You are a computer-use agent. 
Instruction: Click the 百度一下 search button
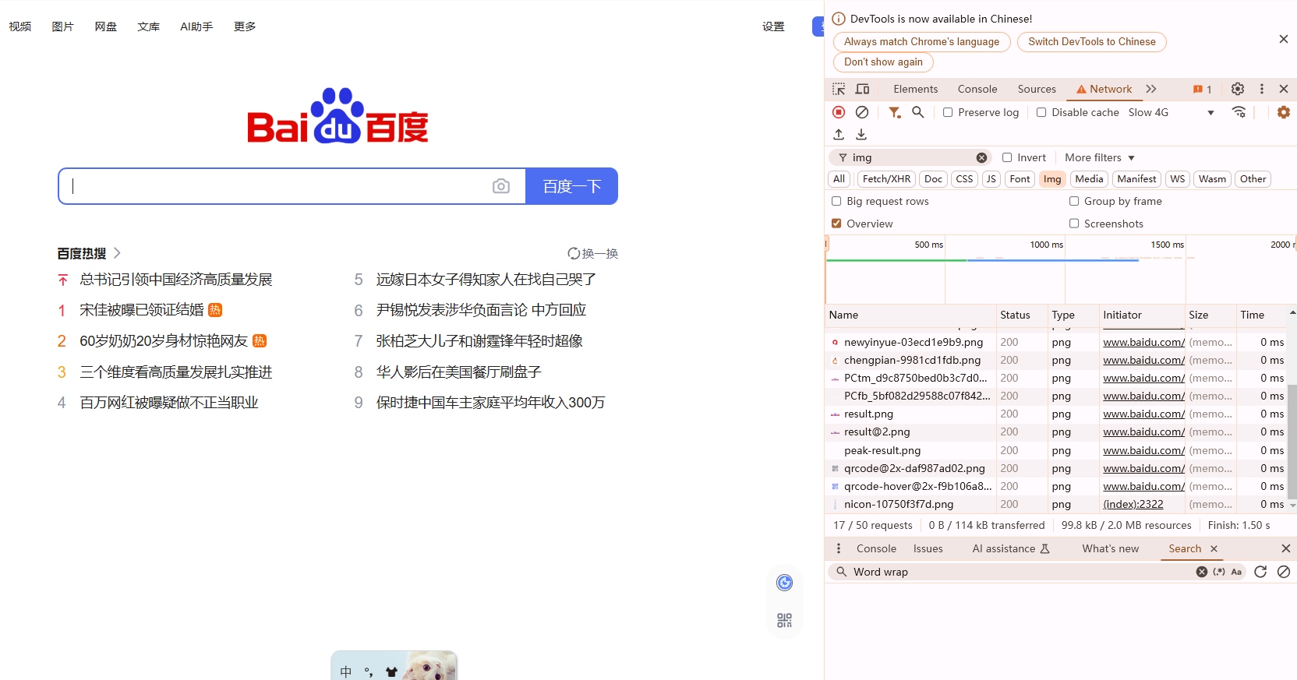tap(572, 186)
